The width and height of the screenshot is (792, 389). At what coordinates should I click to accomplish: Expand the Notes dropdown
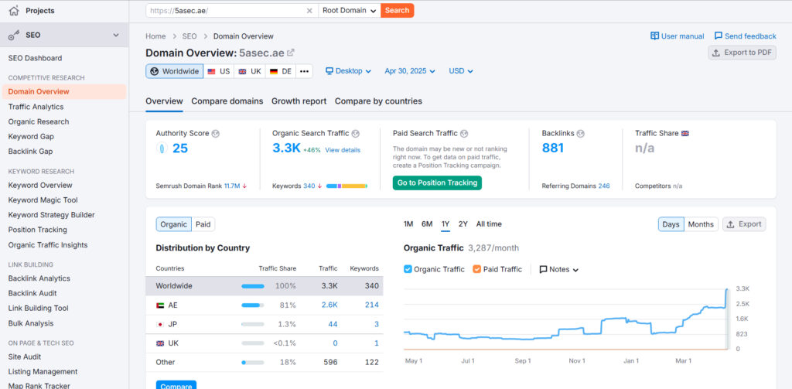click(559, 269)
